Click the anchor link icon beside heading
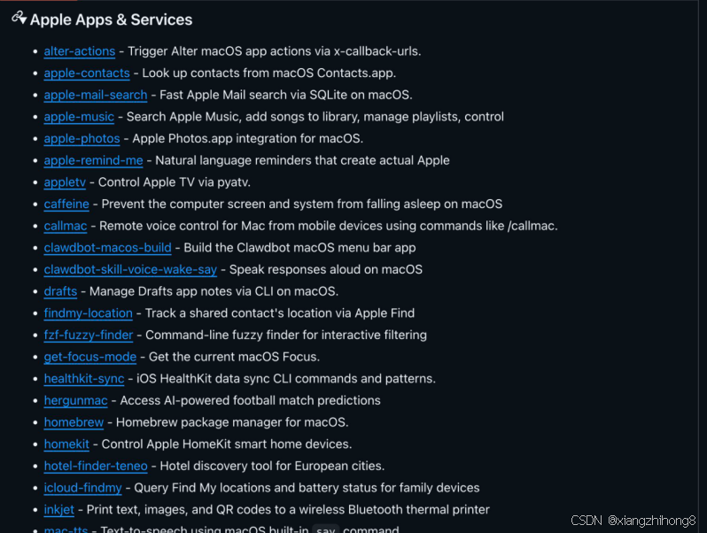Screen dimensions: 707x533 click(x=19, y=18)
